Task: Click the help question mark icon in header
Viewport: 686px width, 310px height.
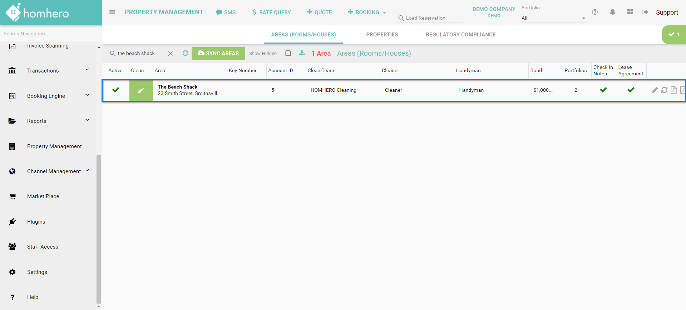Action: [595, 12]
